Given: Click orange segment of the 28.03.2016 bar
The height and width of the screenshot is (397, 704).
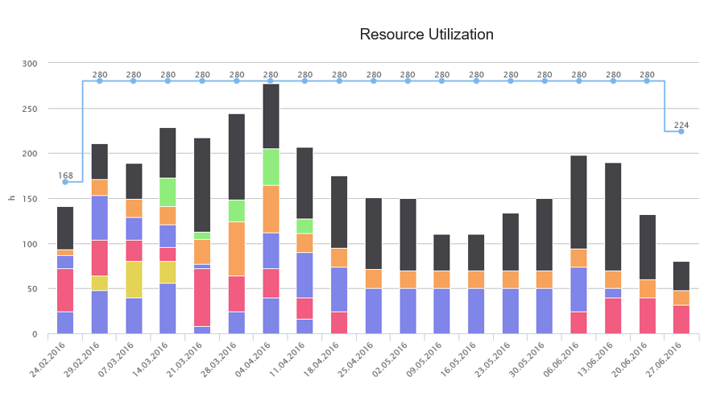Looking at the screenshot, I should [x=237, y=249].
